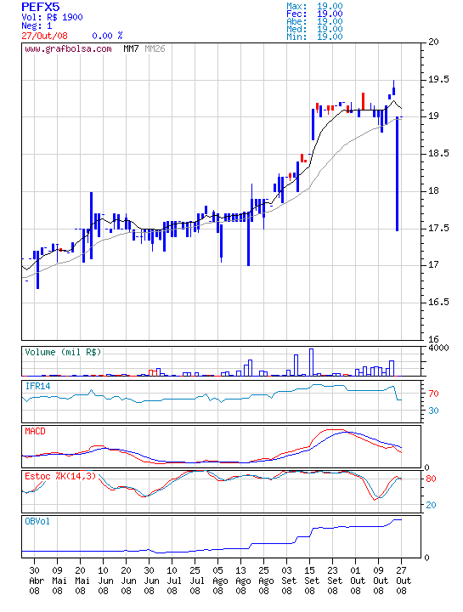
Task: Click the Min: 19.00 value
Action: click(314, 37)
